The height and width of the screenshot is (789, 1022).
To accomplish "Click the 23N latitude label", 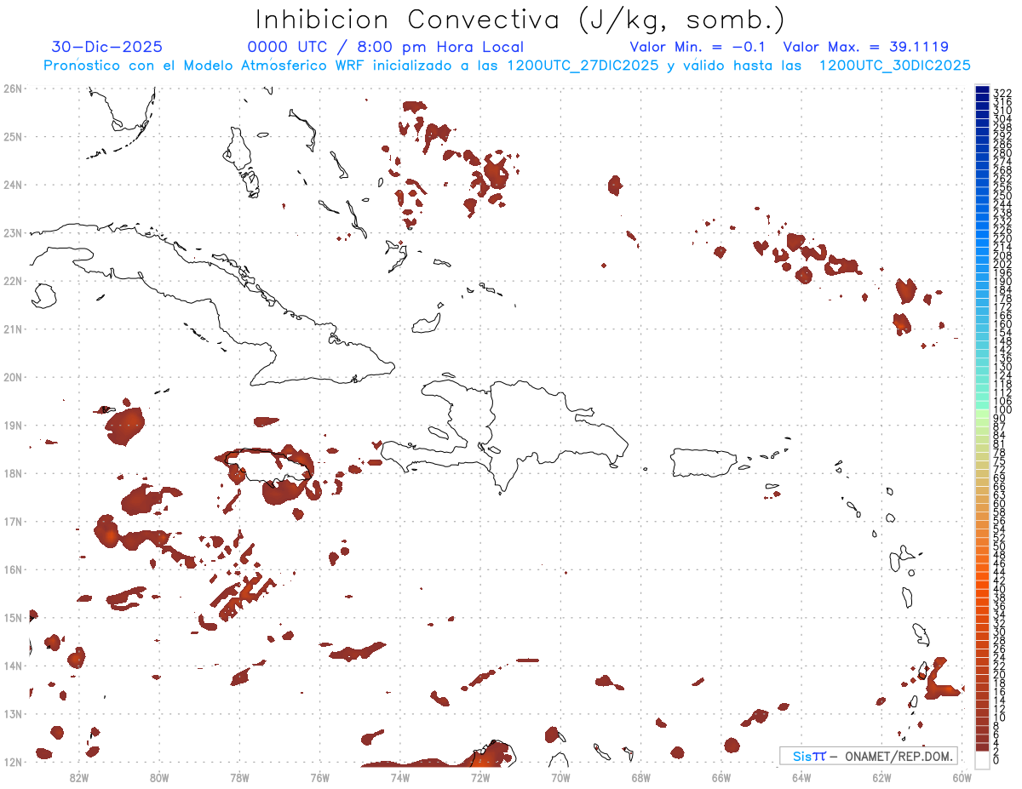I will pyautogui.click(x=13, y=232).
